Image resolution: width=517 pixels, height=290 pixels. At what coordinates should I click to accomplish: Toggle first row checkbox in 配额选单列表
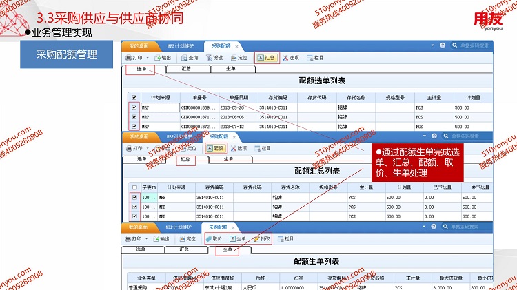(x=133, y=107)
